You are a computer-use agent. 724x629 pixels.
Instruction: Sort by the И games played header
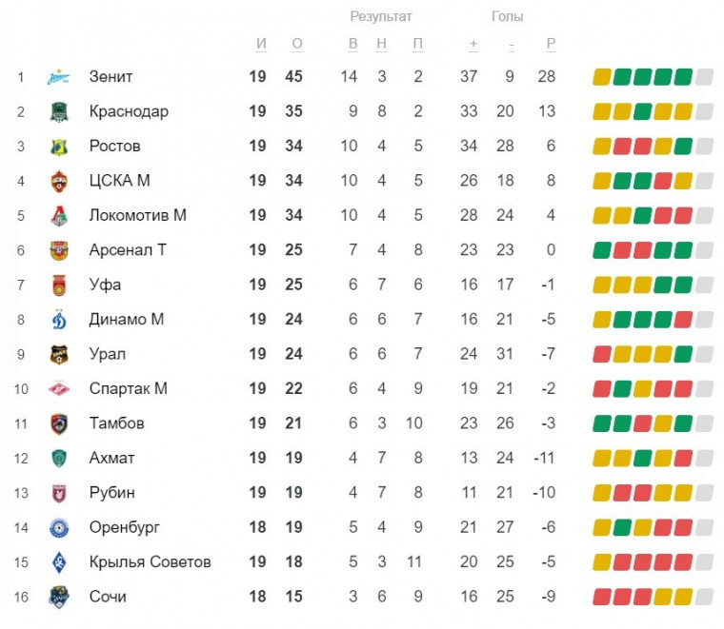262,44
